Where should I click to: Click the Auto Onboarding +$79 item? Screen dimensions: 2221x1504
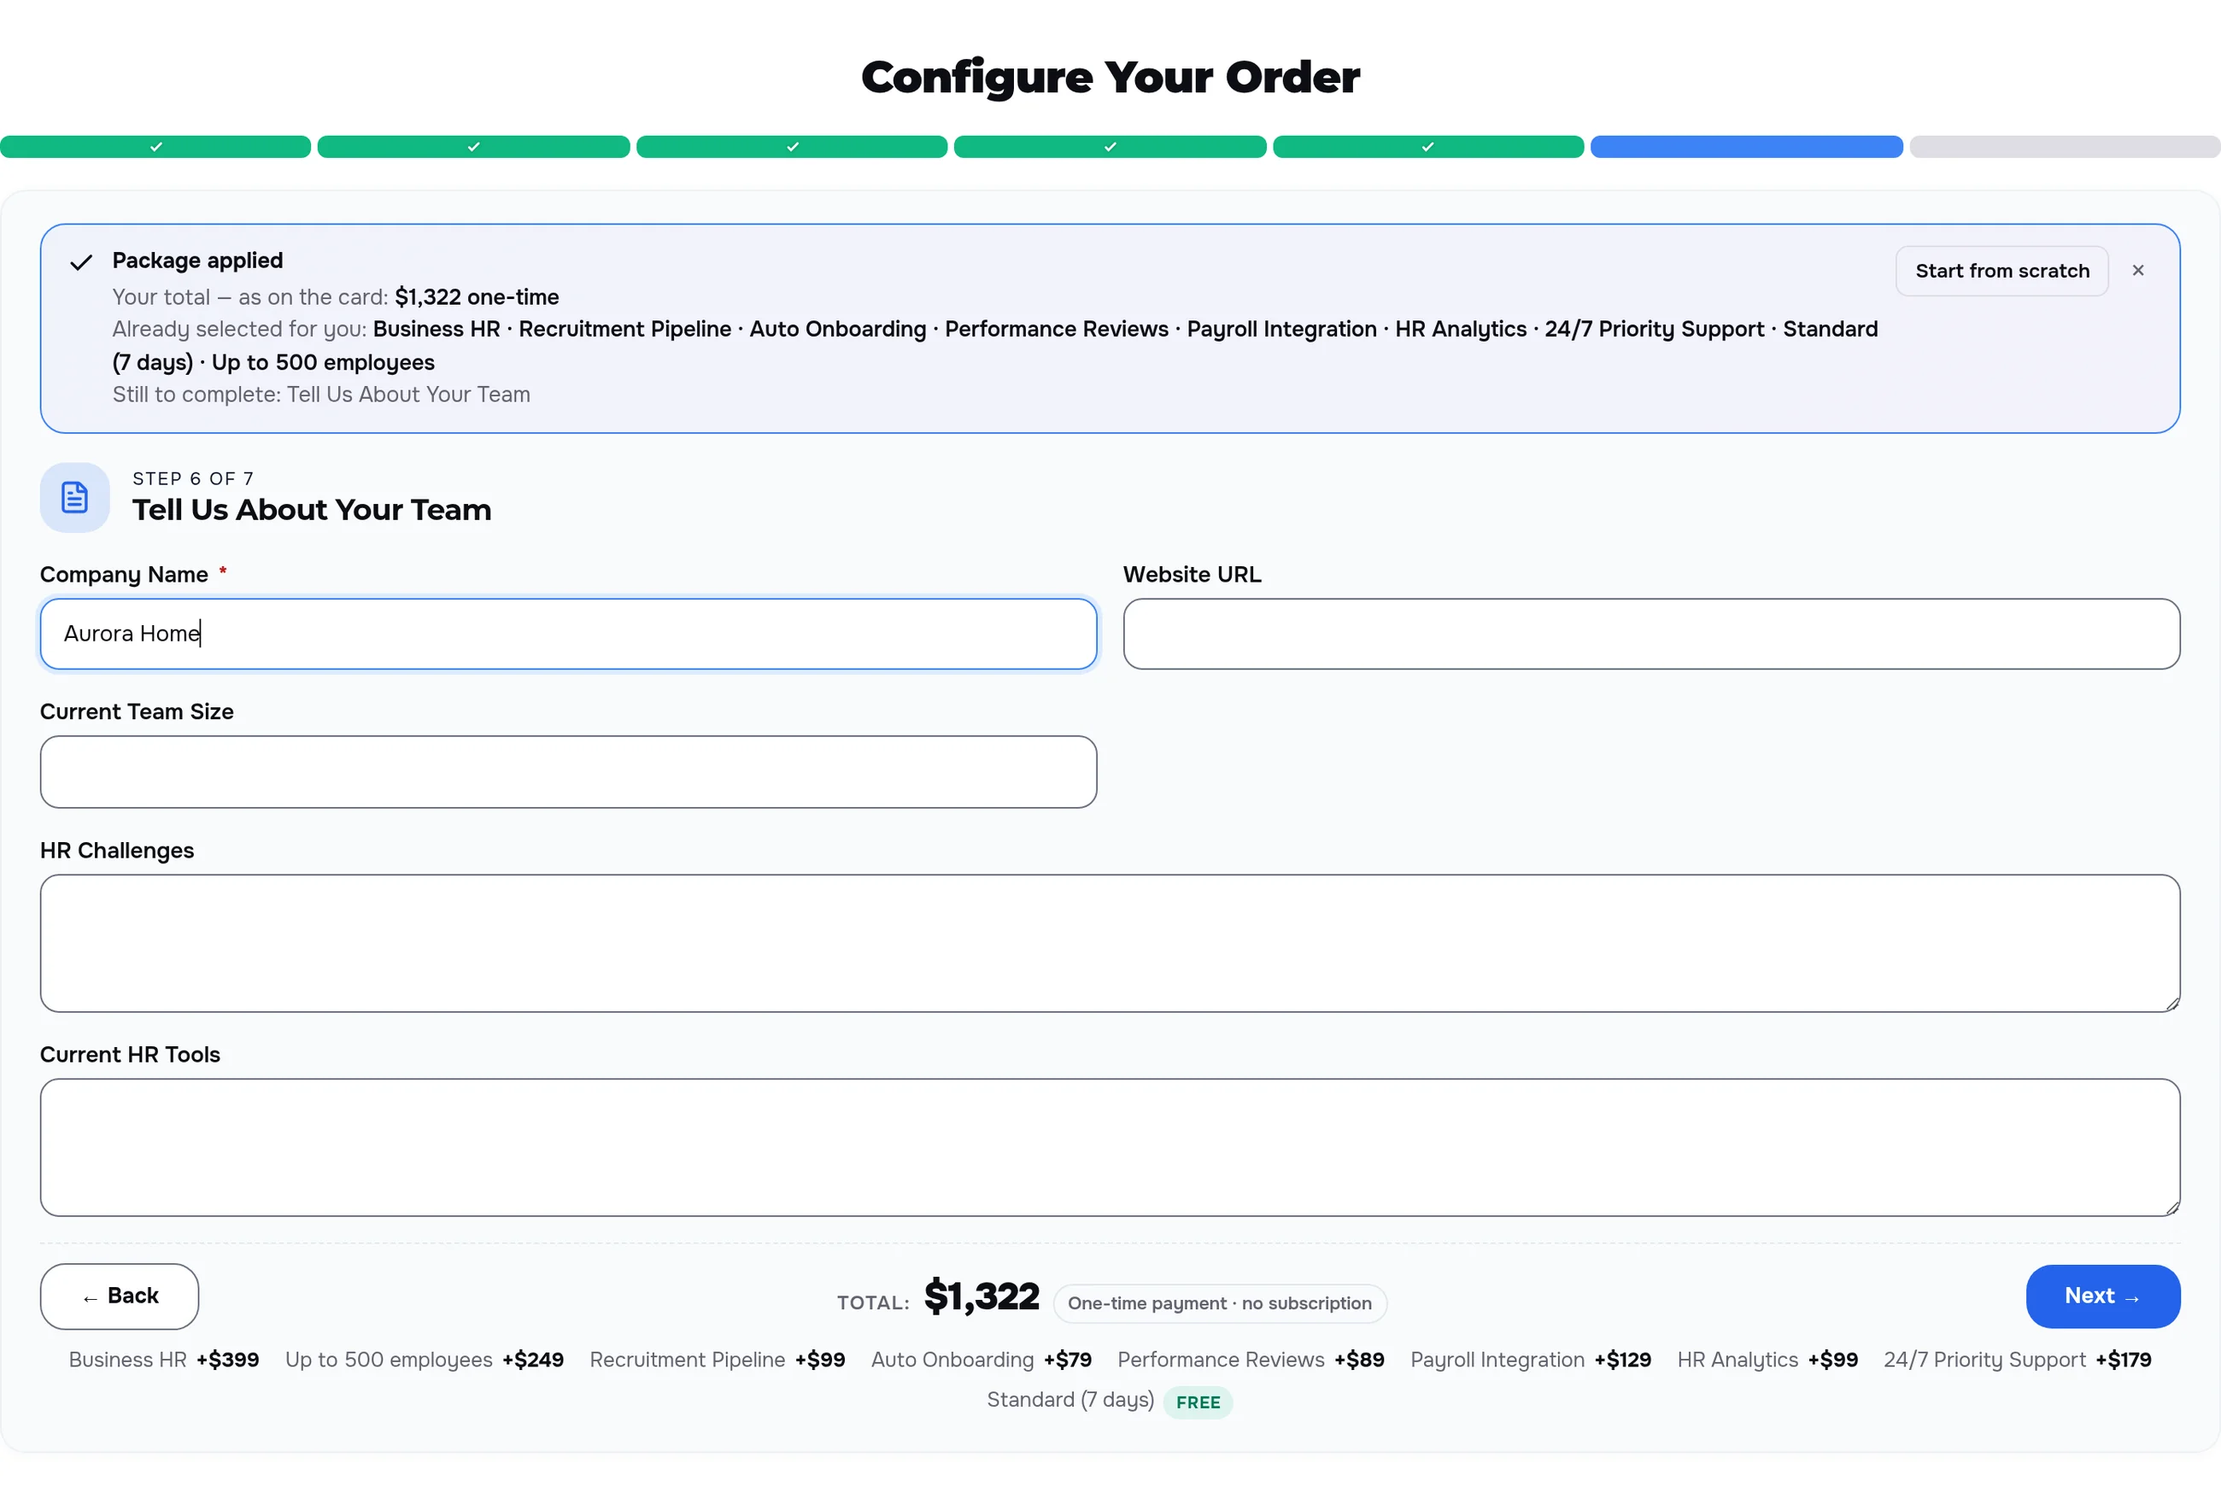tap(981, 1359)
